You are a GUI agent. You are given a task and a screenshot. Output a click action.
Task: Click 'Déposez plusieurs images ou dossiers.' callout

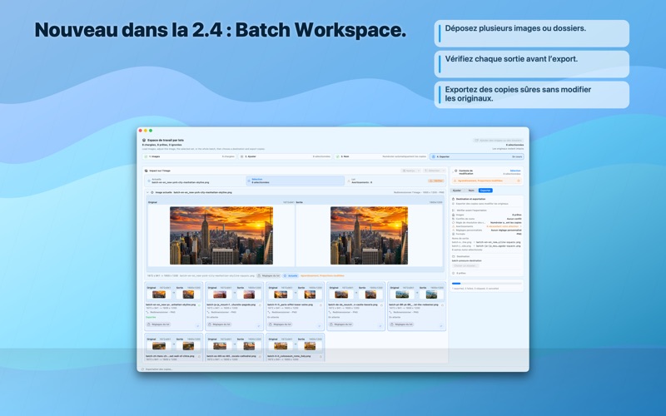coord(532,33)
